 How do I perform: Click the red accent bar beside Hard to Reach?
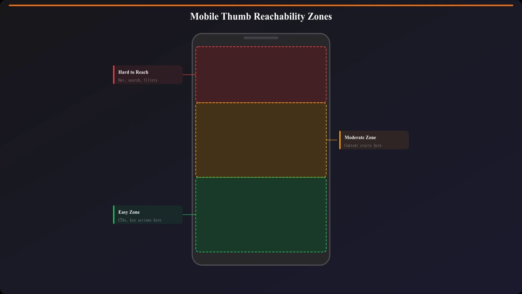[113, 75]
